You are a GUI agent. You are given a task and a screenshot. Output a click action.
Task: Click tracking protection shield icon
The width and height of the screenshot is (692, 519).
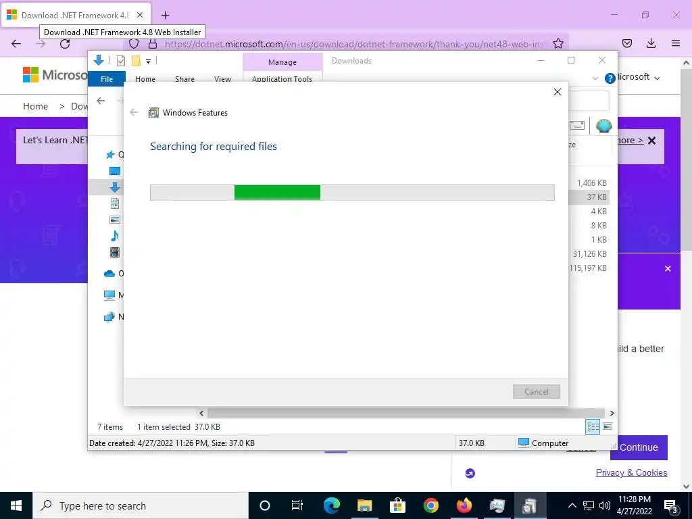pyautogui.click(x=134, y=44)
